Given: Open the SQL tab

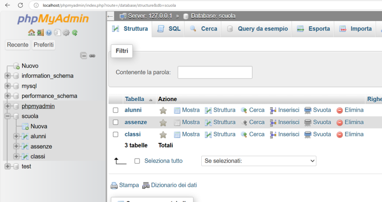Looking at the screenshot, I should pyautogui.click(x=169, y=29).
